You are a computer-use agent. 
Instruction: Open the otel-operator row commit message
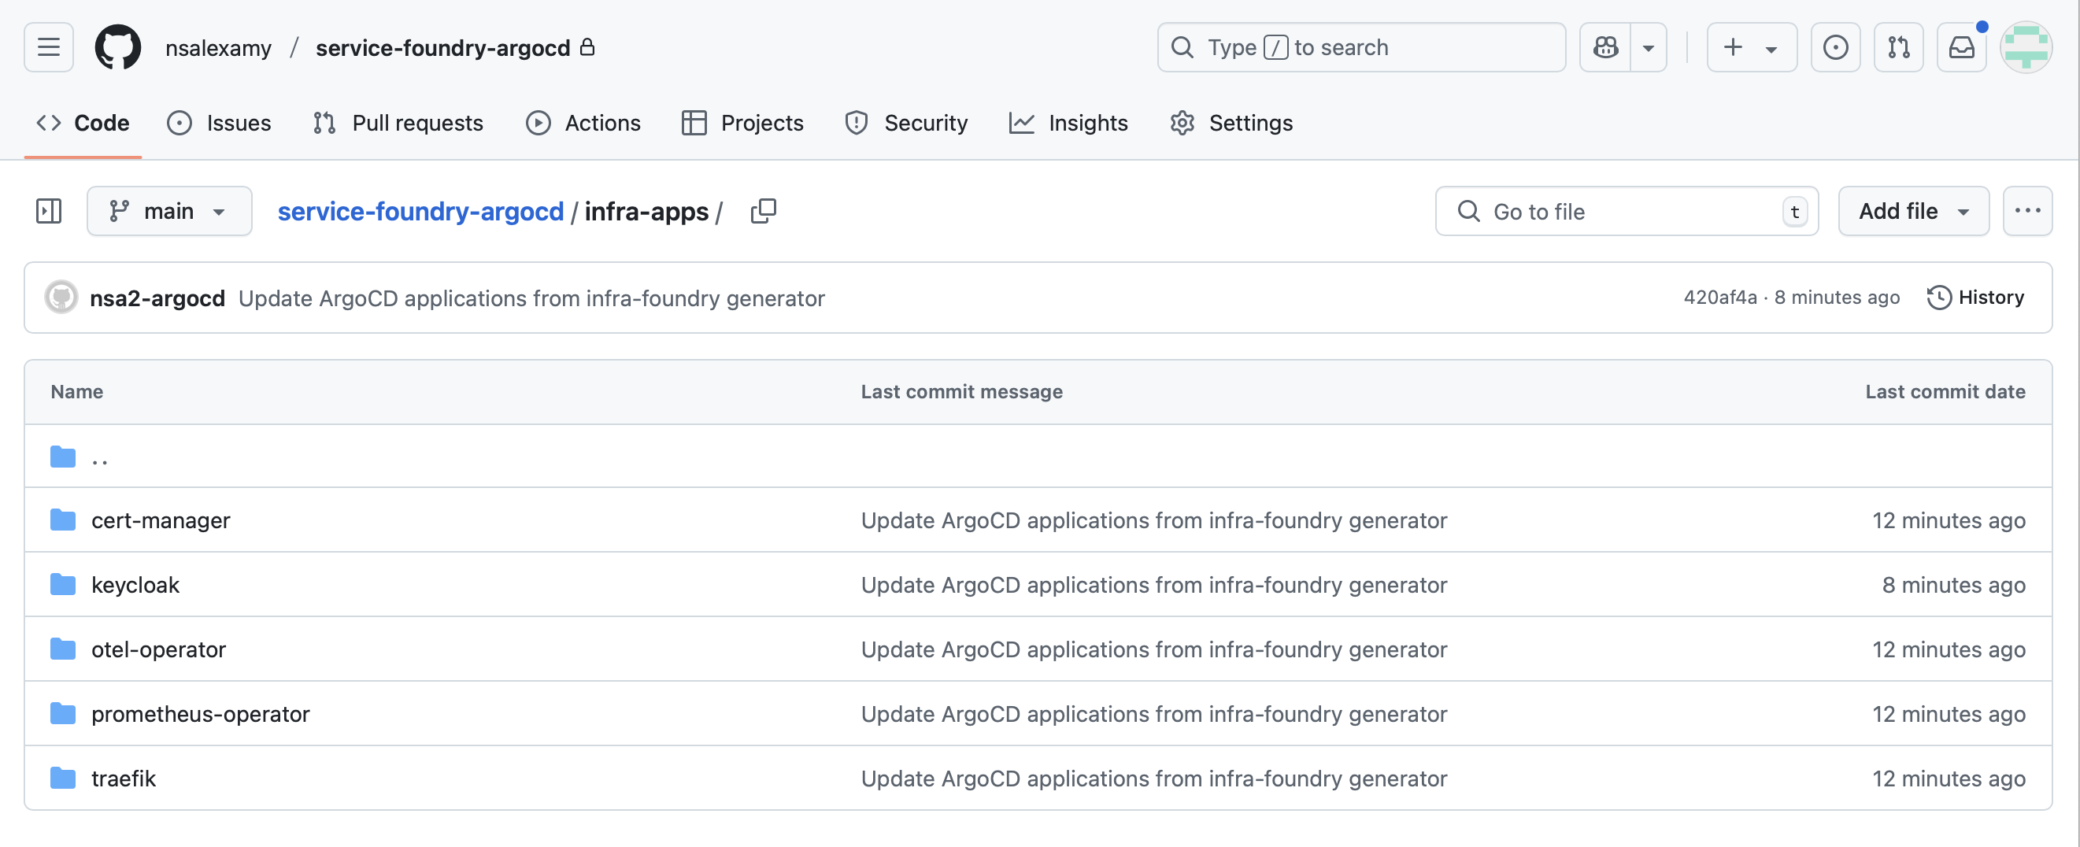click(1154, 649)
